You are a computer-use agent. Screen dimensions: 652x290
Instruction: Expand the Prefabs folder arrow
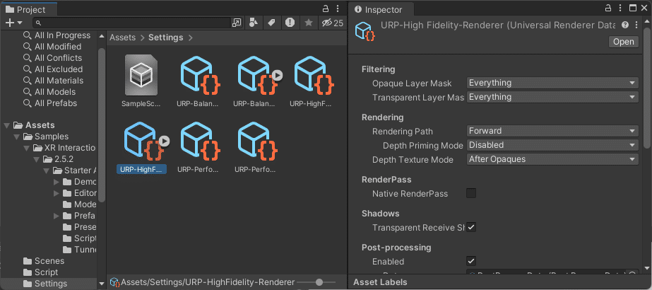point(57,216)
